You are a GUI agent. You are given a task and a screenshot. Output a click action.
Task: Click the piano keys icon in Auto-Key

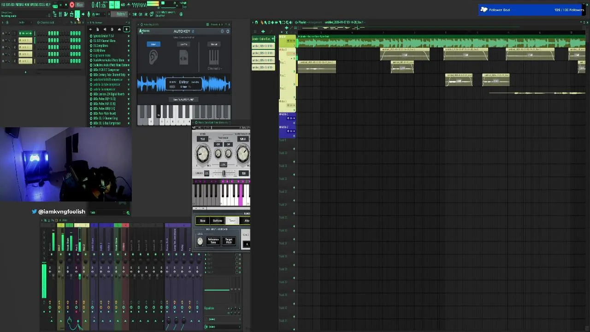tap(214, 57)
